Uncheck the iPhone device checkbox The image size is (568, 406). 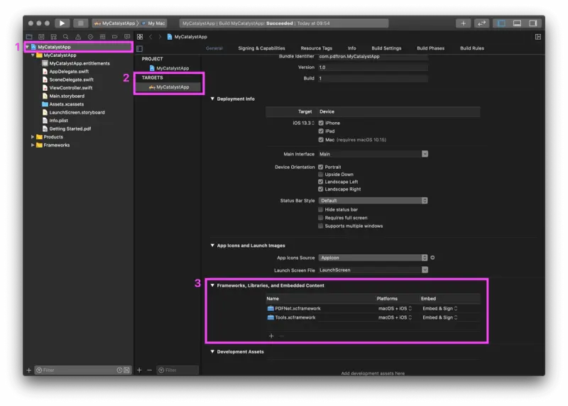321,123
